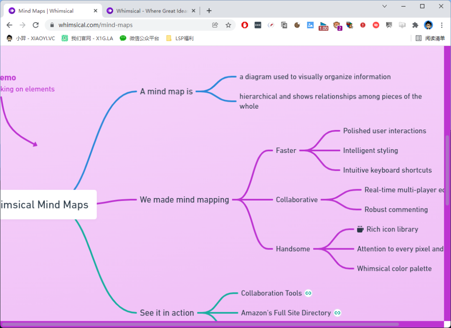Viewport: 451px width, 328px height.
Task: Click the coffee cup icon by Rich icon library
Action: point(360,229)
